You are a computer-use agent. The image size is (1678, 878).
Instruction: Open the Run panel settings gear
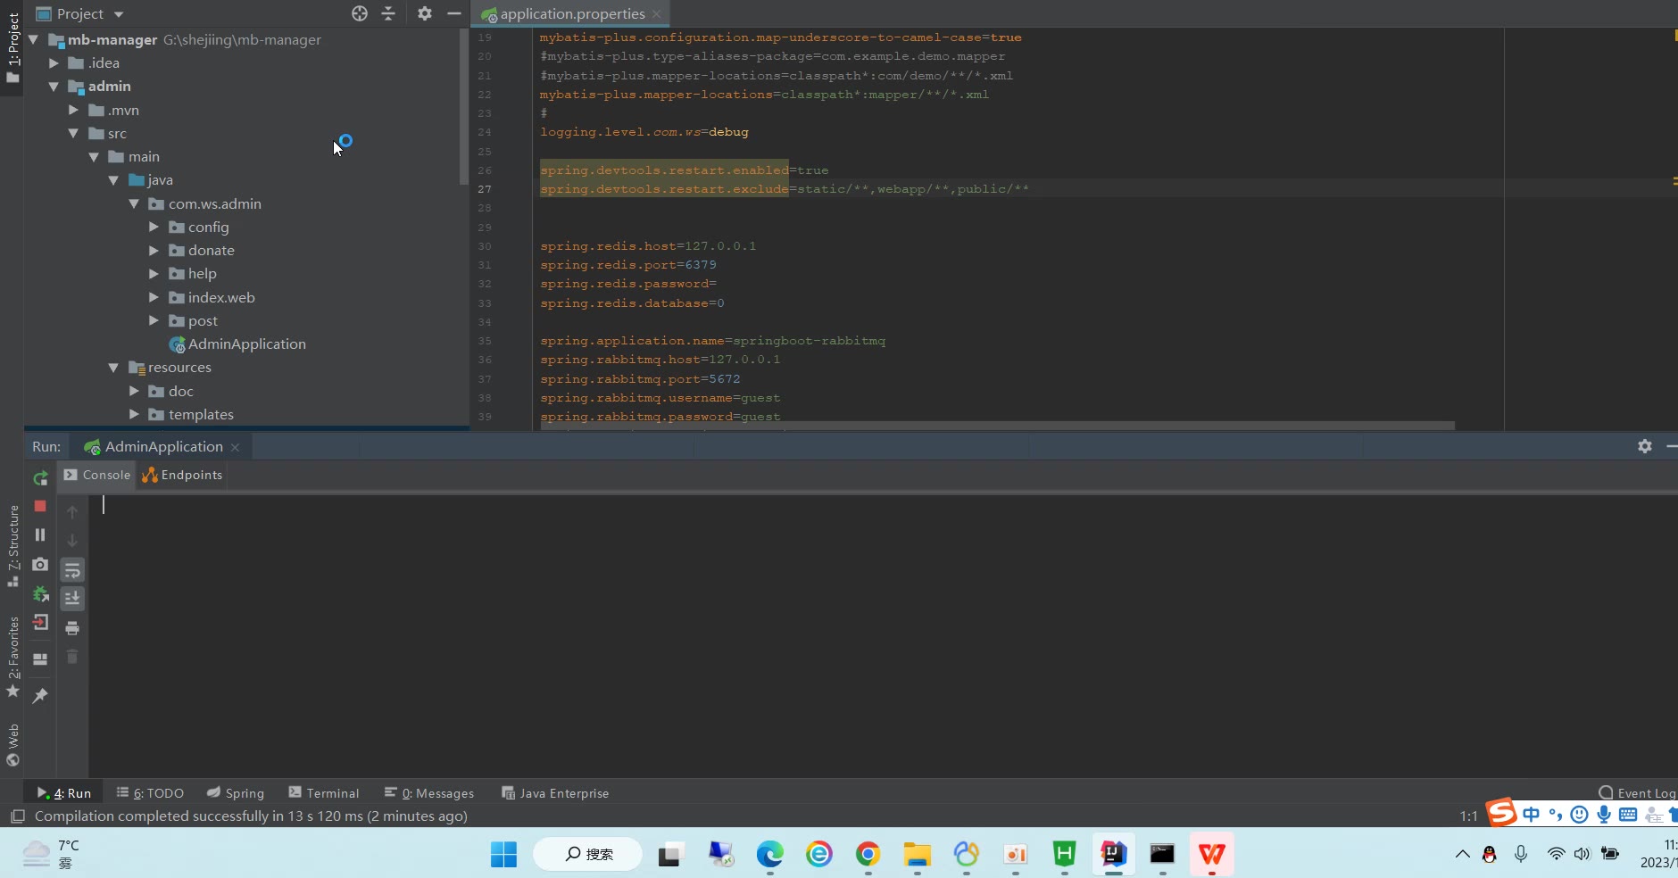[1644, 446]
